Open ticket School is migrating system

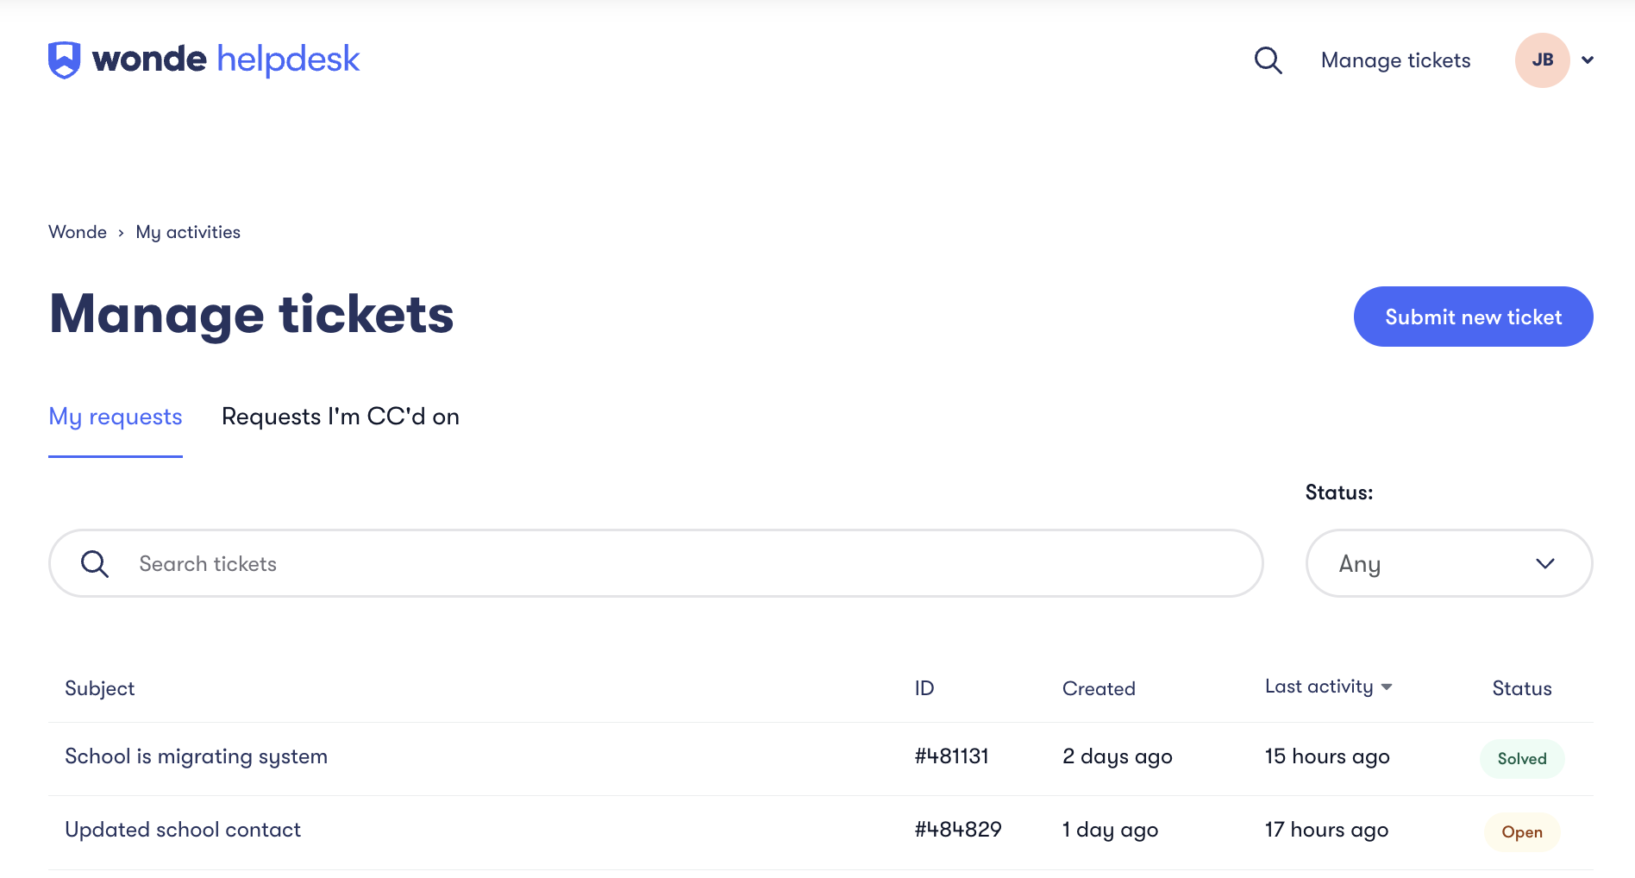click(x=197, y=757)
